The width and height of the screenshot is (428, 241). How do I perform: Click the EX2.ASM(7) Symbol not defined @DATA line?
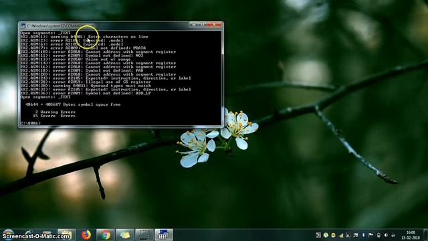point(83,48)
